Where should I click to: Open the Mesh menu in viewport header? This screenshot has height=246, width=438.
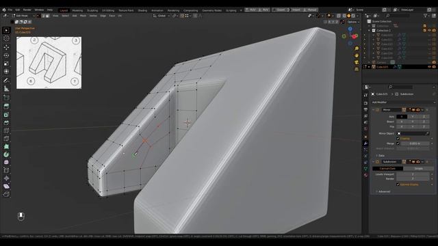[83, 16]
